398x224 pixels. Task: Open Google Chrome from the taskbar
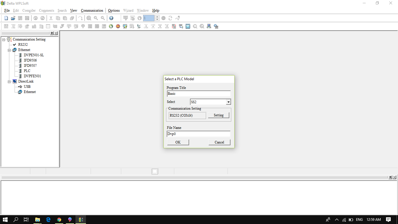(59, 220)
